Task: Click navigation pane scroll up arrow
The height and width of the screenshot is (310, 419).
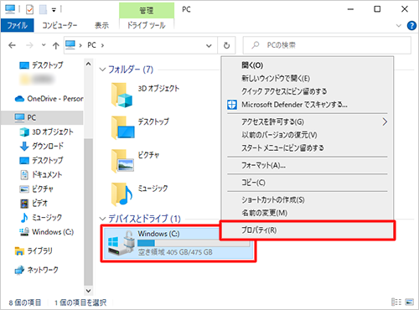Action: click(x=89, y=64)
